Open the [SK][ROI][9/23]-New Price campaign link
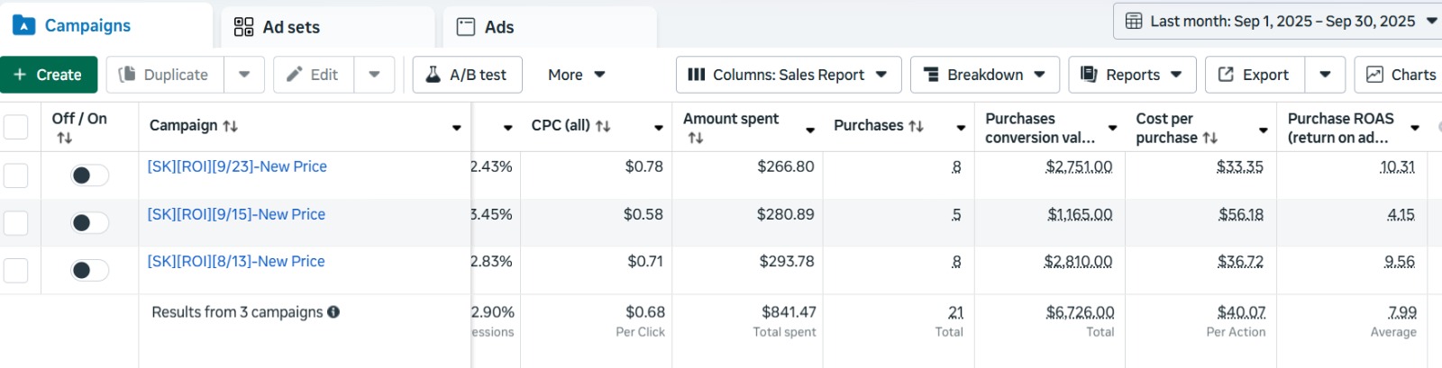 pyautogui.click(x=237, y=166)
